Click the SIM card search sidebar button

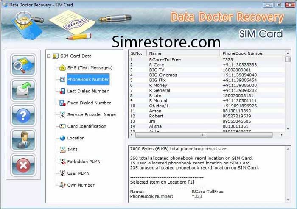(23, 65)
